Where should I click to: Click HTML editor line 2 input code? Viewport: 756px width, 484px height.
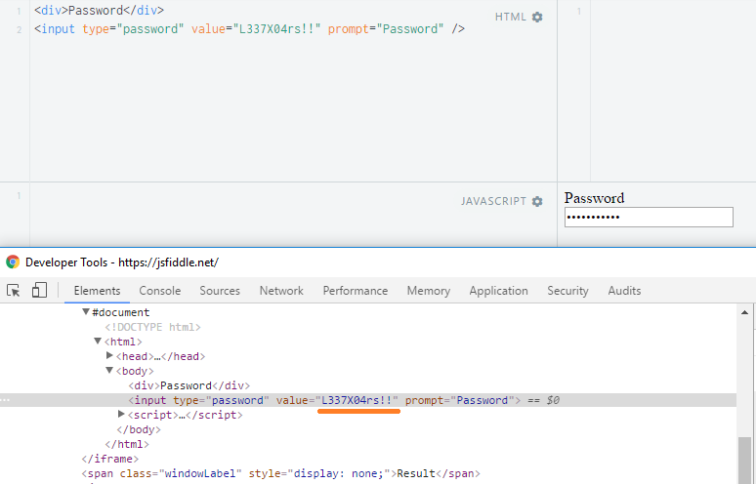click(x=249, y=29)
